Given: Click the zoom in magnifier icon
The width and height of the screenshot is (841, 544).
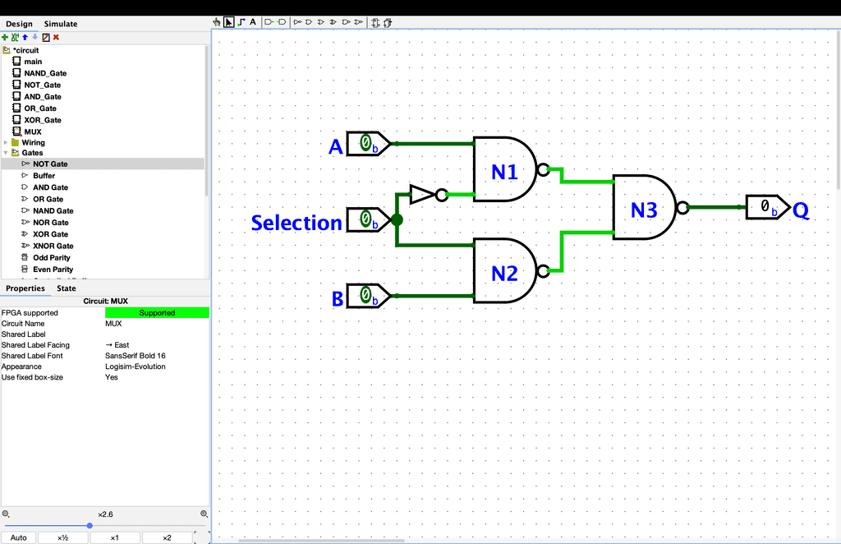Looking at the screenshot, I should coord(204,514).
